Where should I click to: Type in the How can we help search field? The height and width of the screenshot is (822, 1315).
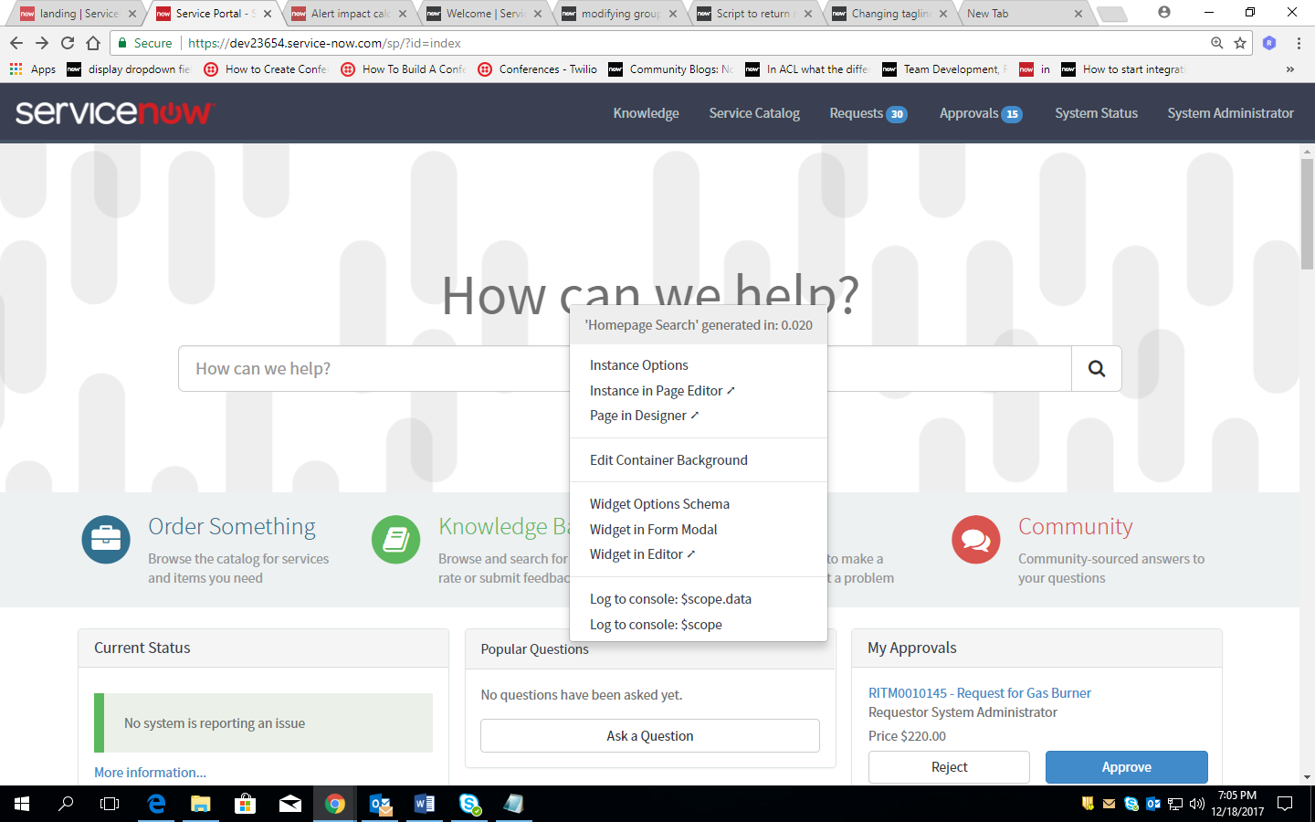point(365,368)
